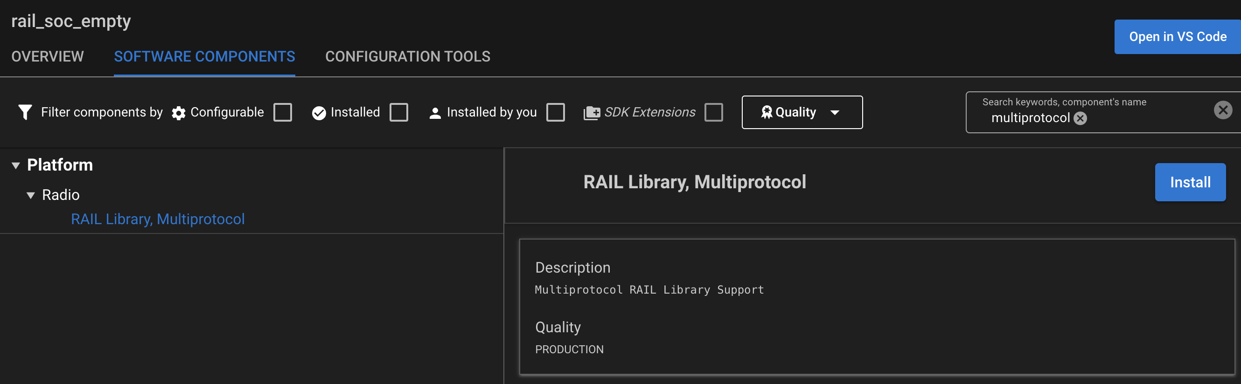Check the Installed filter checkbox

(399, 113)
